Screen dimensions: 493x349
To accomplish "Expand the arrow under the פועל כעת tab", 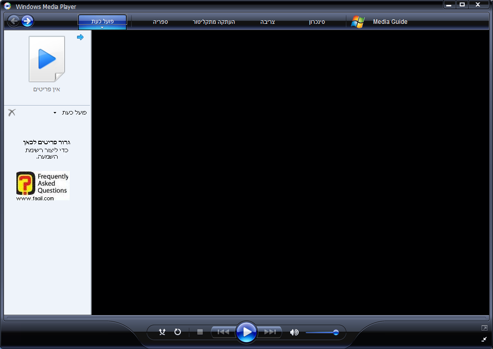I will 102,27.
